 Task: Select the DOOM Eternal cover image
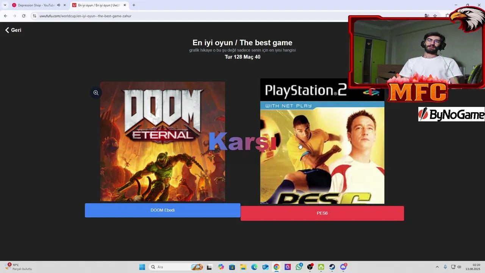point(163,141)
